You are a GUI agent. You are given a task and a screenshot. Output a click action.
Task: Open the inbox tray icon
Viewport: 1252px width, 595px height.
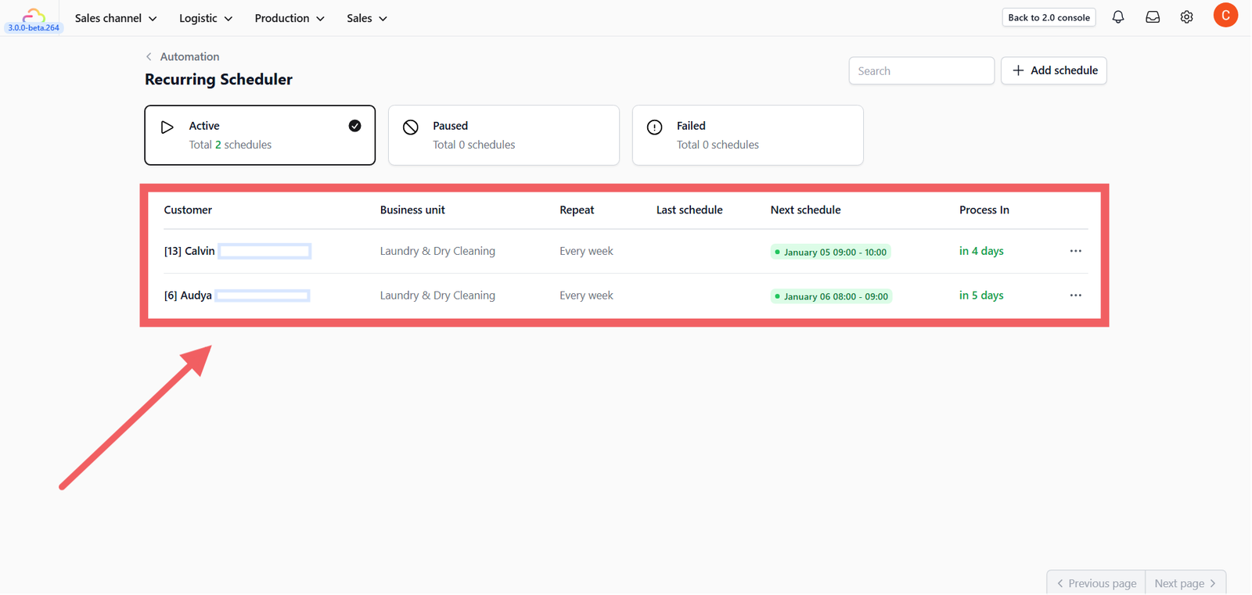click(x=1153, y=17)
